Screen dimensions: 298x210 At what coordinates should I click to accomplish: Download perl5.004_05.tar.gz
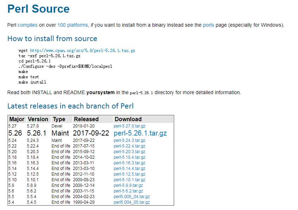click(x=132, y=202)
